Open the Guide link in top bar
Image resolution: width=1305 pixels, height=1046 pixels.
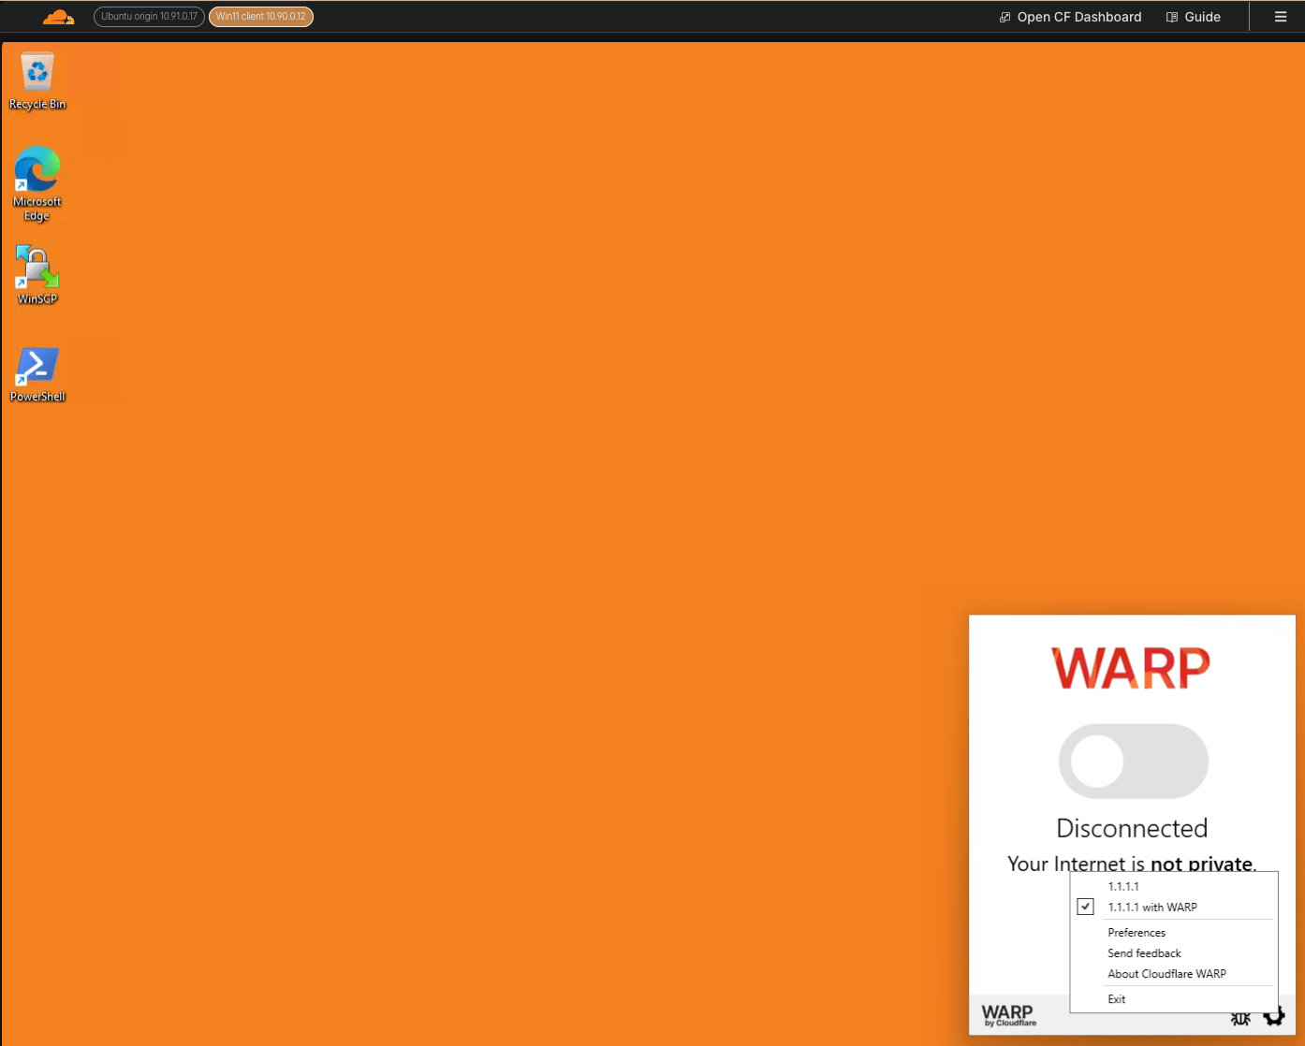pyautogui.click(x=1194, y=17)
